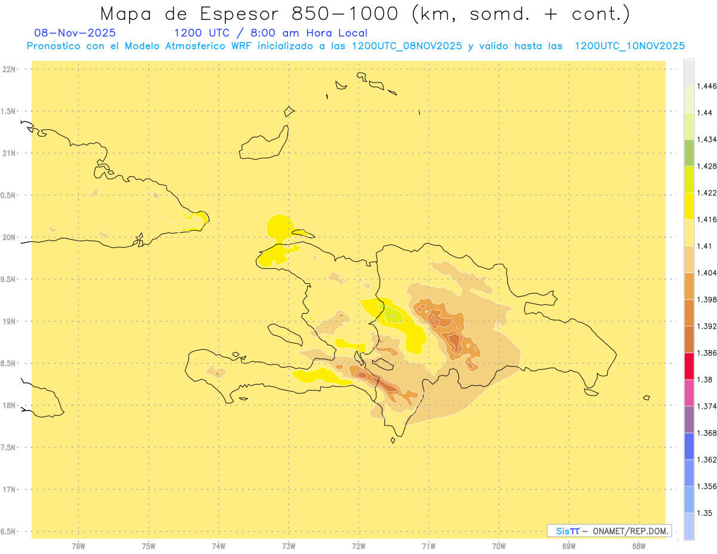Click the '1.434' colorbar value
Image resolution: width=717 pixels, height=554 pixels.
pos(707,139)
